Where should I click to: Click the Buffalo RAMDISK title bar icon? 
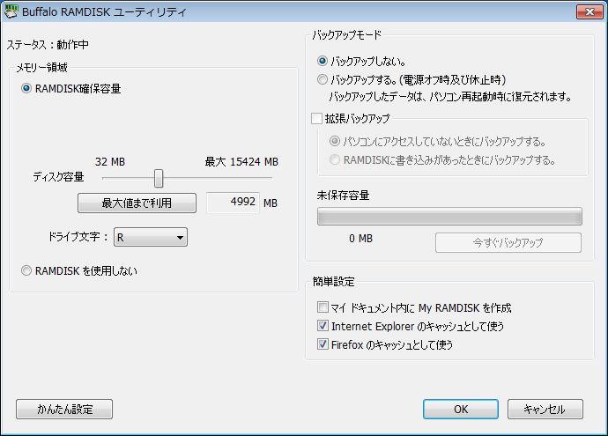(x=11, y=11)
